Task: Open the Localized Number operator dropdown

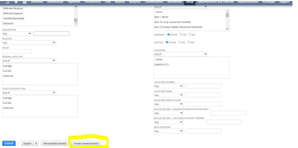Action: [x=169, y=86]
